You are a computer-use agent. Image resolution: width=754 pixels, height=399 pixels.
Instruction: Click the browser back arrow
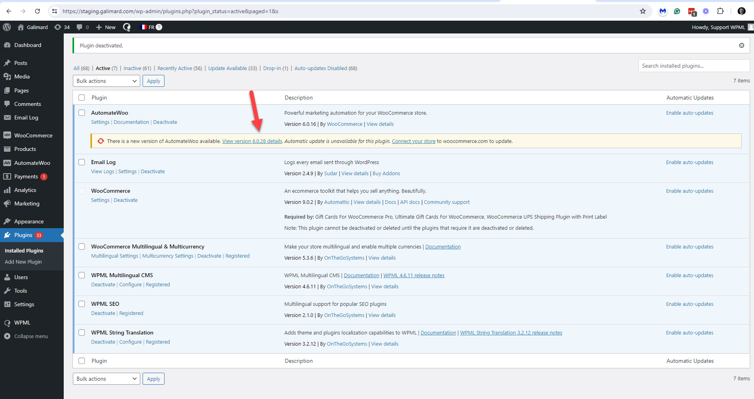[9, 11]
